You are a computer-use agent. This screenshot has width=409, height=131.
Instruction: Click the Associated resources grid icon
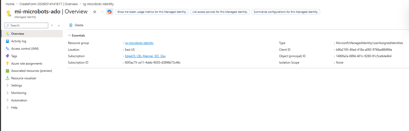(x=7, y=71)
